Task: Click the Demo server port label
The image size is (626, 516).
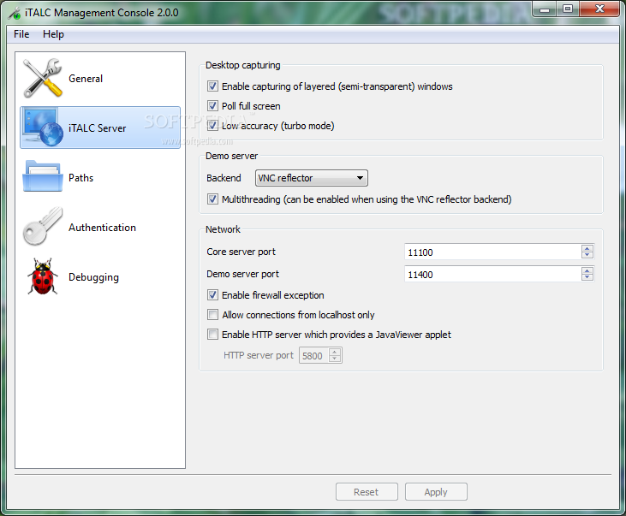Action: [x=242, y=274]
